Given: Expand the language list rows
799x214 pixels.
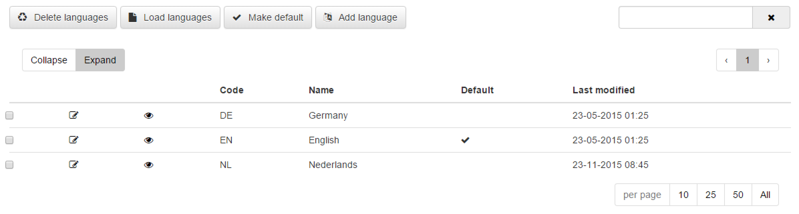Looking at the screenshot, I should [x=100, y=60].
